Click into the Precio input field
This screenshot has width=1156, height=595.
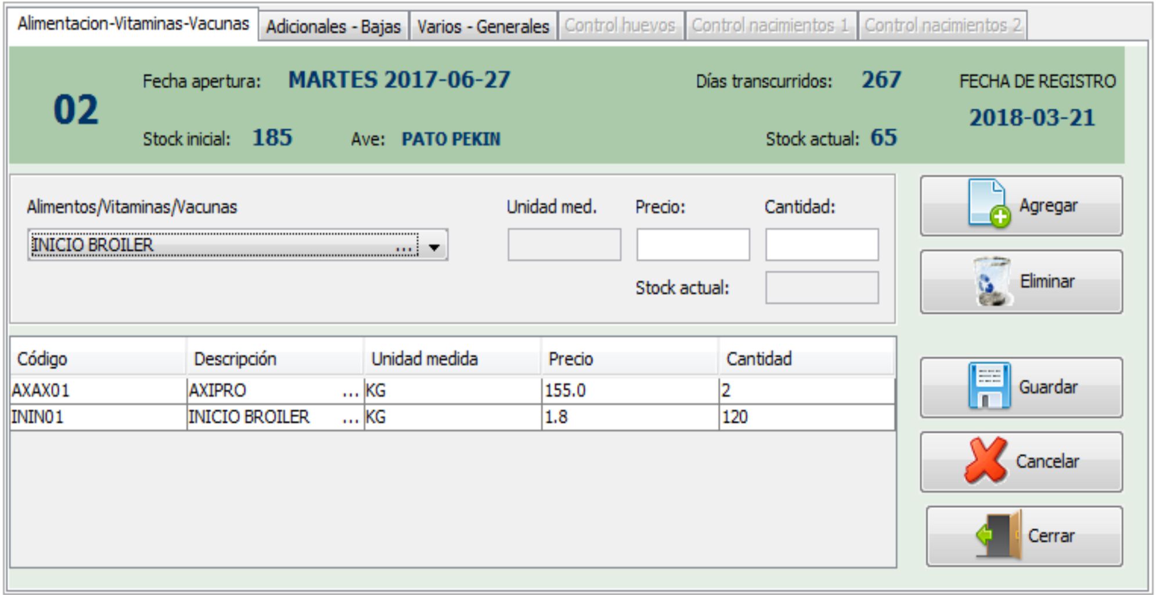693,244
